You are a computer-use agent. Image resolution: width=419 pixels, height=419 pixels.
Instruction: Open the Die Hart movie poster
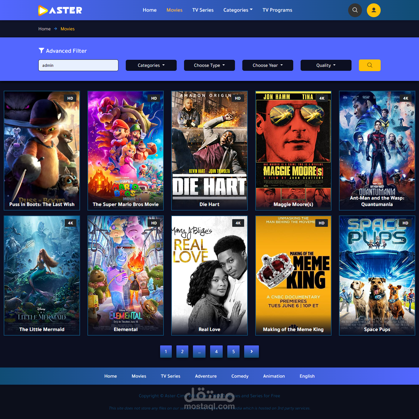coord(209,150)
